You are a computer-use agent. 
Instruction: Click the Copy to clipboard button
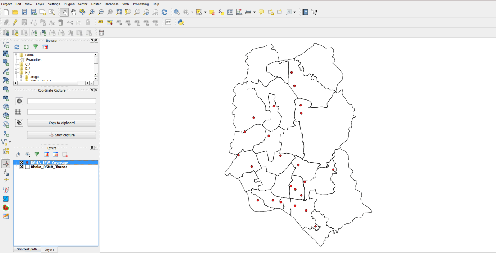(x=62, y=123)
